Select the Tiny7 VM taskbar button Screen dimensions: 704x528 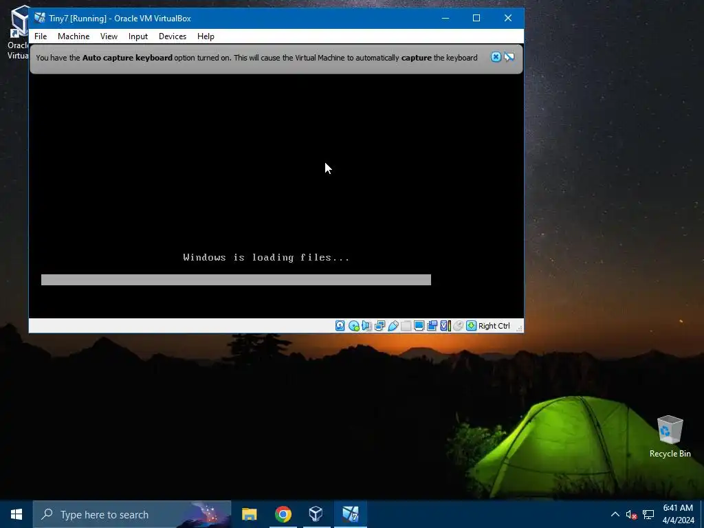click(350, 514)
